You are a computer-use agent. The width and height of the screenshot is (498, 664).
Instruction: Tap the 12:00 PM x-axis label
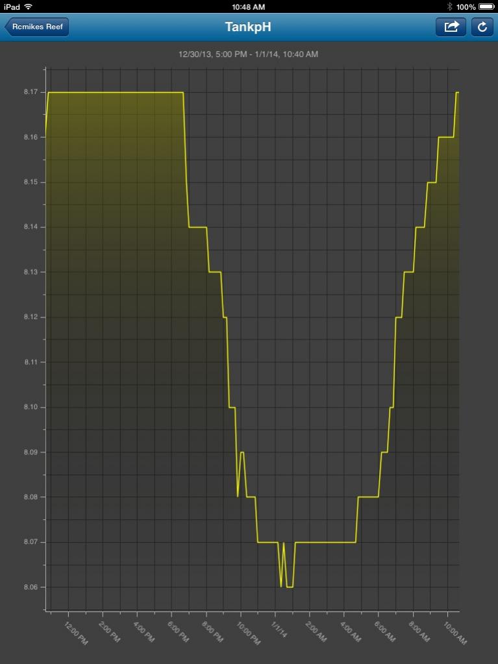pyautogui.click(x=76, y=633)
